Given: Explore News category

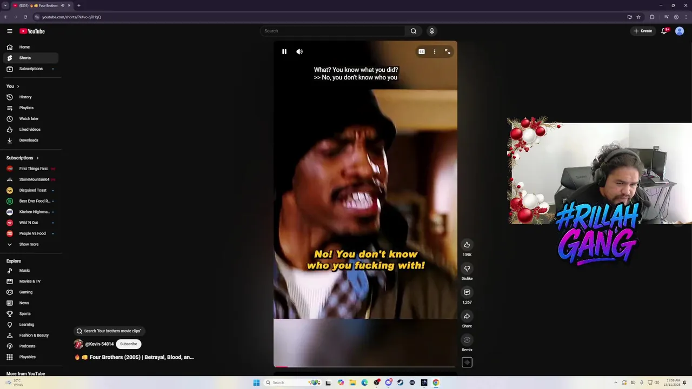Looking at the screenshot, I should (x=30, y=303).
